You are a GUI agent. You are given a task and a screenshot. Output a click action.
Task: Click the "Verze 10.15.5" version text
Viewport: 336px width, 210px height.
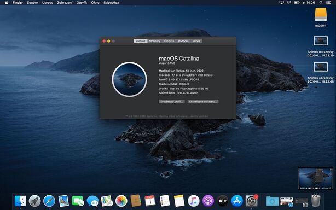167,63
